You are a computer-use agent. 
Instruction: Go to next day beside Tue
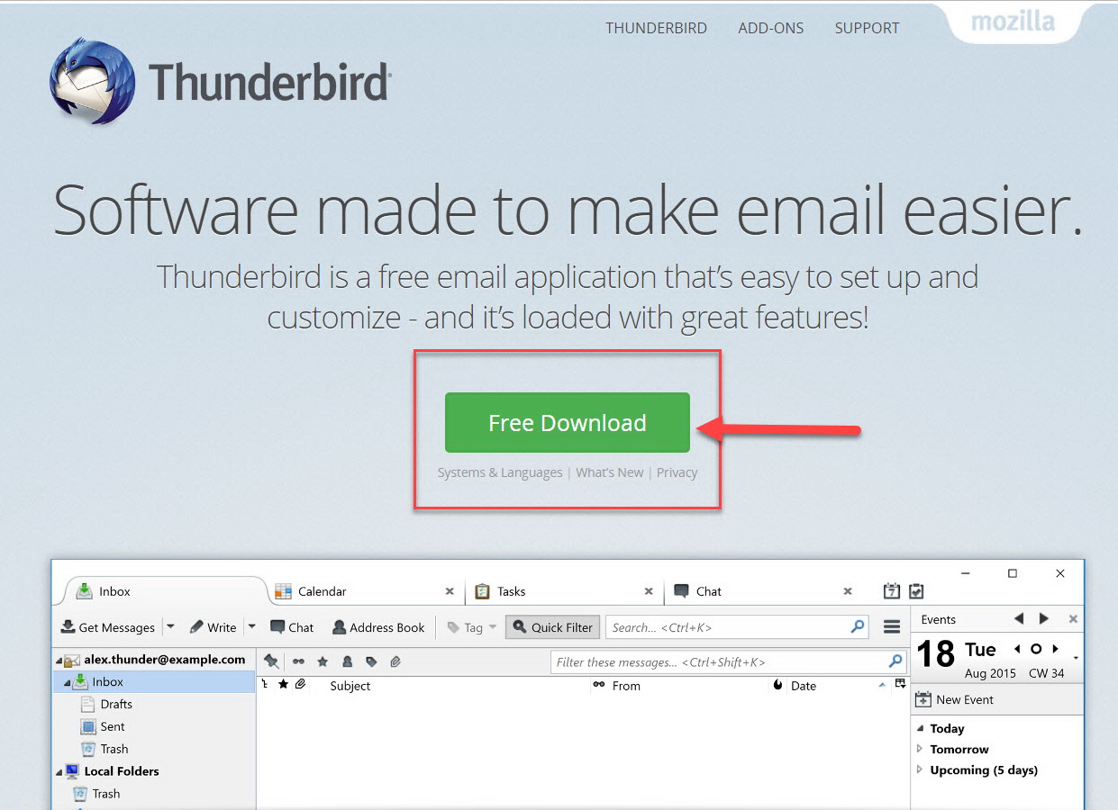click(x=1055, y=649)
